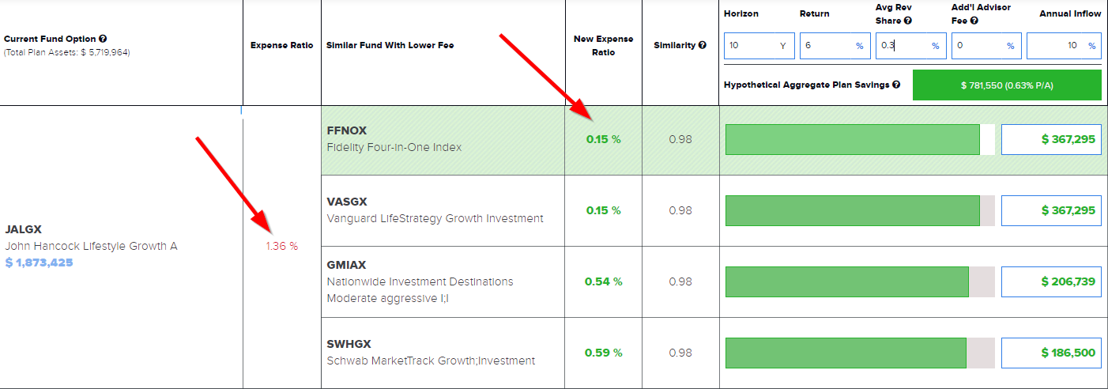Select the FFNOX Fidelity Four-in-One Index fund
This screenshot has width=1108, height=389.
pyautogui.click(x=394, y=139)
